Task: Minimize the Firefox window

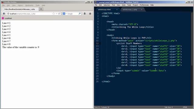Action: point(86,2)
